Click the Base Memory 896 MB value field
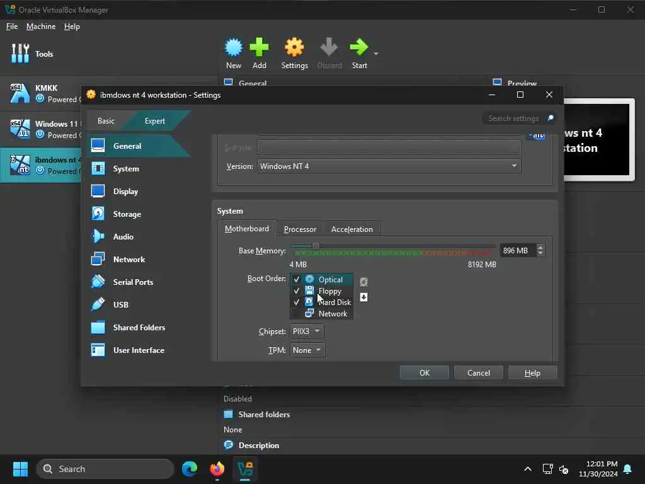This screenshot has height=484, width=645. click(x=518, y=251)
